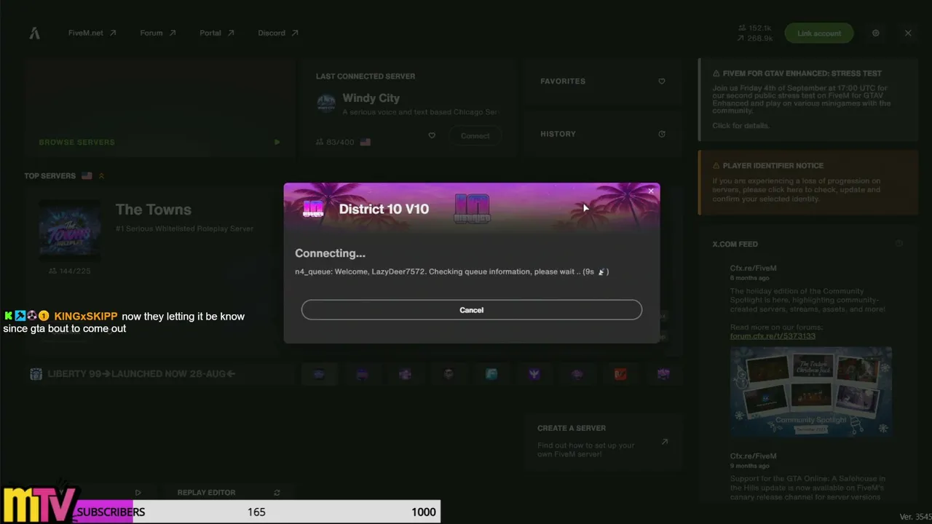Click the Windy City server avatar
The width and height of the screenshot is (932, 524).
pyautogui.click(x=326, y=103)
